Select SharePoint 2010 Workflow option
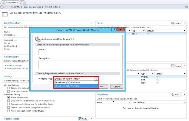Viewport: 189px width, 121px height. (76, 82)
